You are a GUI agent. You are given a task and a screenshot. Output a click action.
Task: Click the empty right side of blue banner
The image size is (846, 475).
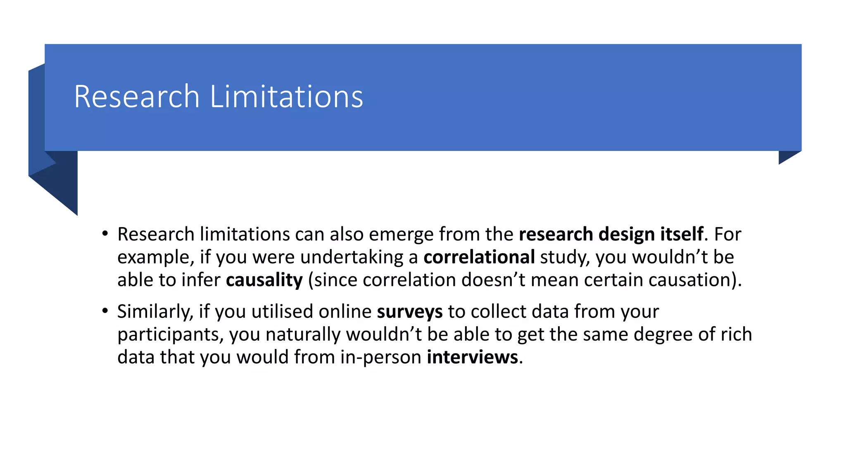(x=620, y=97)
